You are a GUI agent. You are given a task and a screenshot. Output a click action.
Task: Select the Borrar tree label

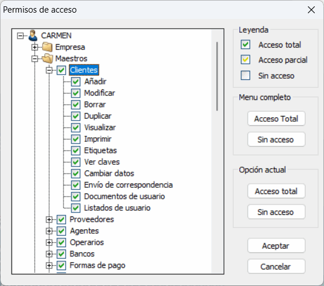pos(95,105)
